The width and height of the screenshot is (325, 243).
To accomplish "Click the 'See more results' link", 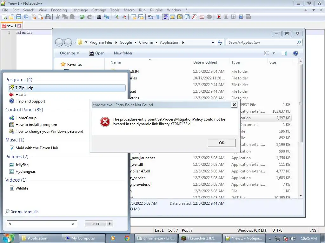I will [25, 212].
